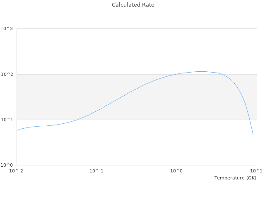
Task: Click the 10^0 x-axis tick label
Action: pos(177,171)
